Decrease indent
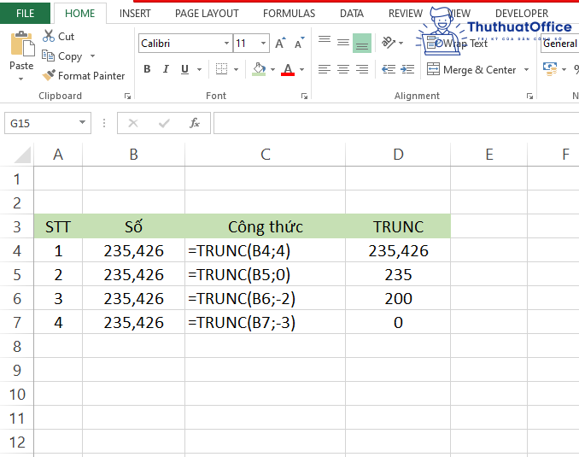579x457 pixels. (389, 69)
